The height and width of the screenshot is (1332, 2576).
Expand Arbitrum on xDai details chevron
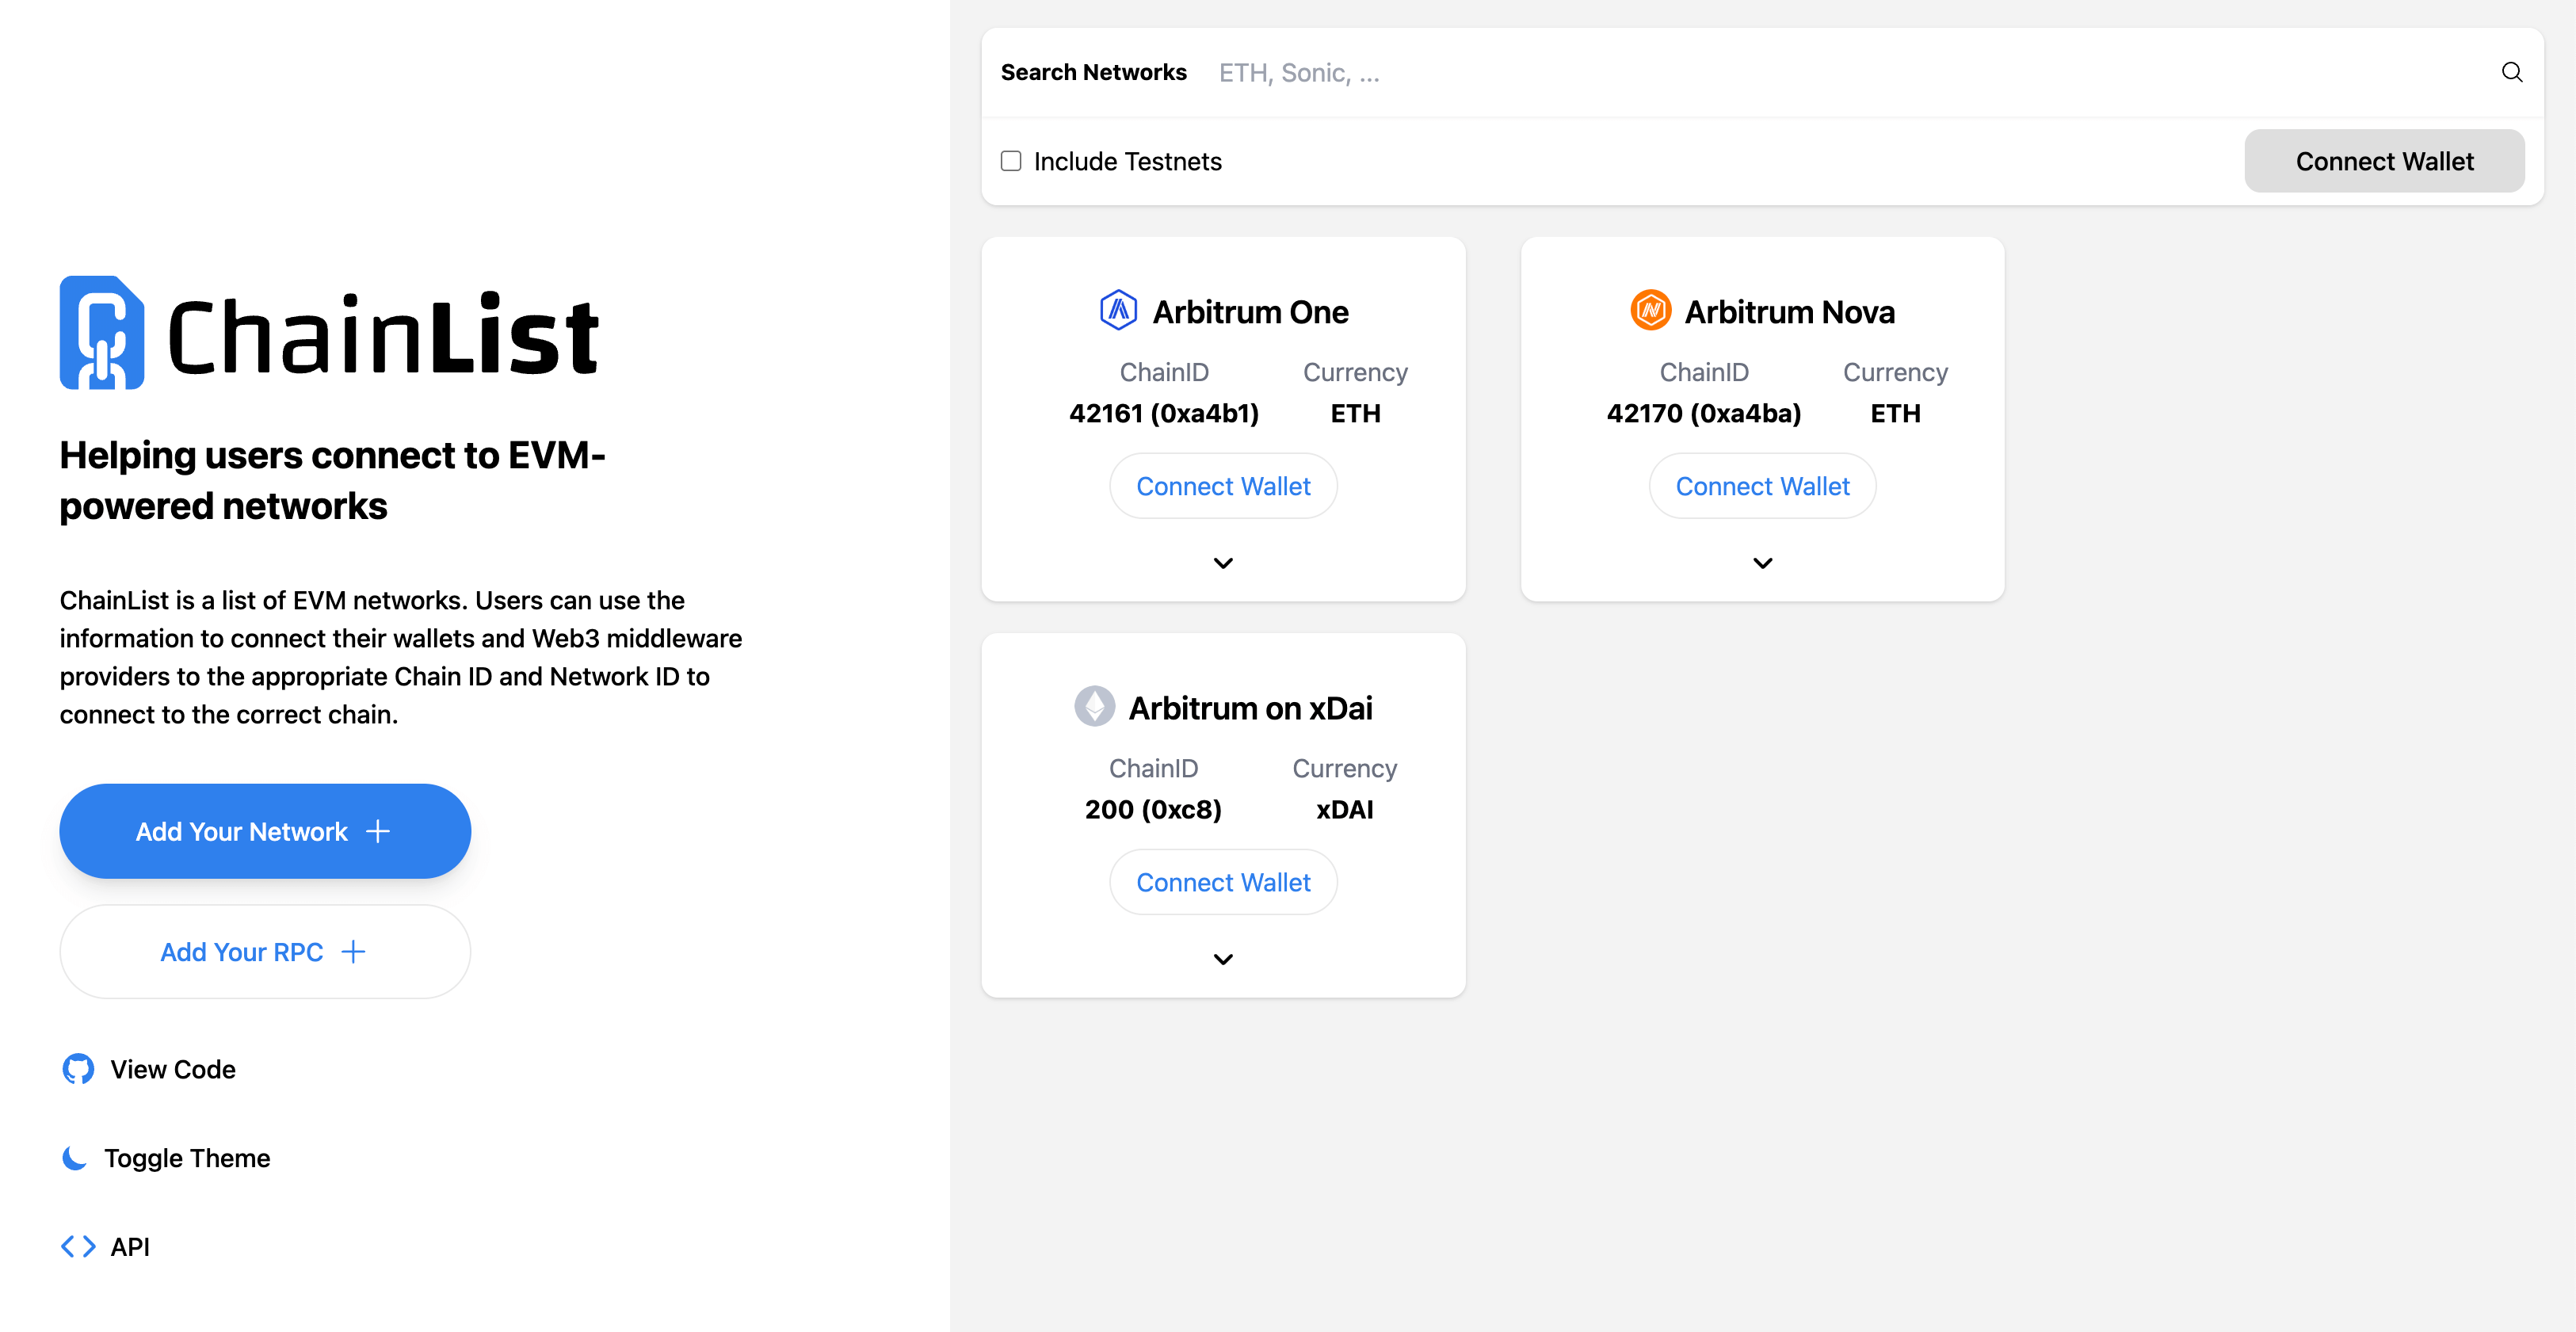click(x=1223, y=959)
